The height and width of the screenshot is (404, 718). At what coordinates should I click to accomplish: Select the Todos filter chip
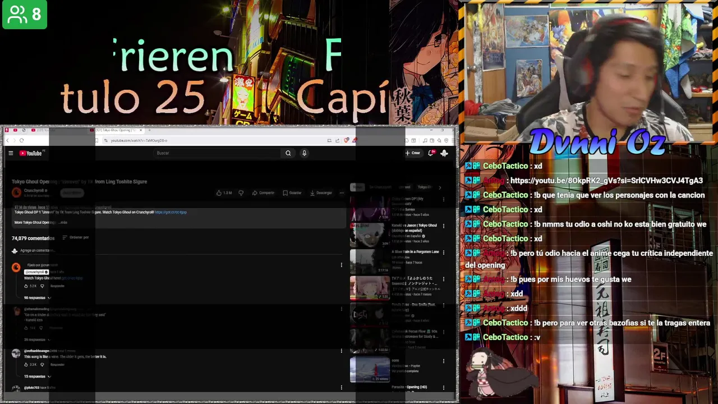[357, 187]
